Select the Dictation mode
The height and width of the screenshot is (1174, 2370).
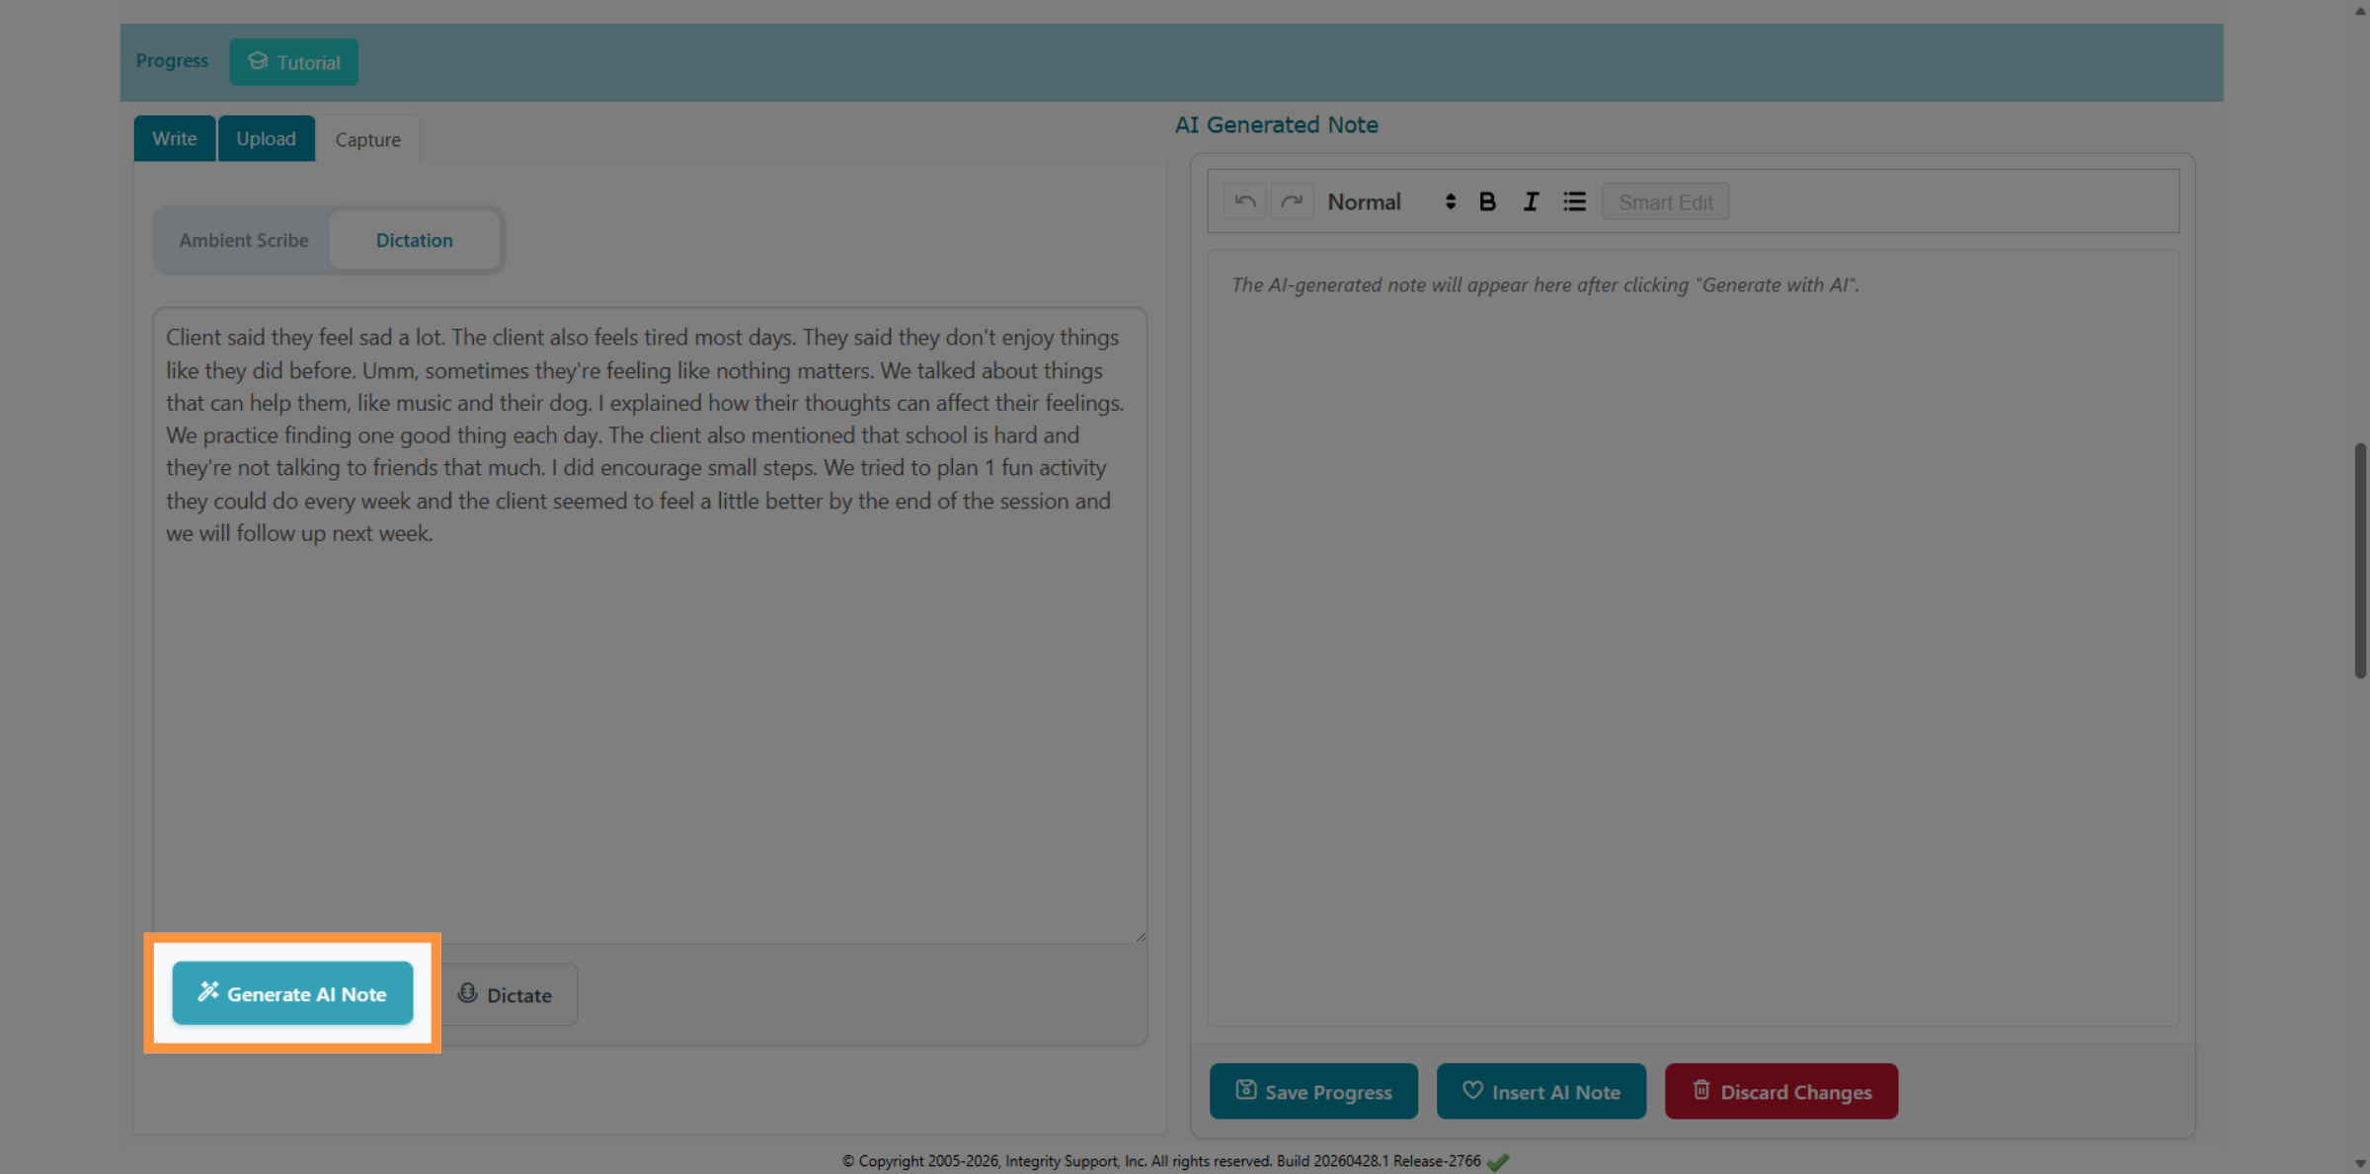coord(415,240)
